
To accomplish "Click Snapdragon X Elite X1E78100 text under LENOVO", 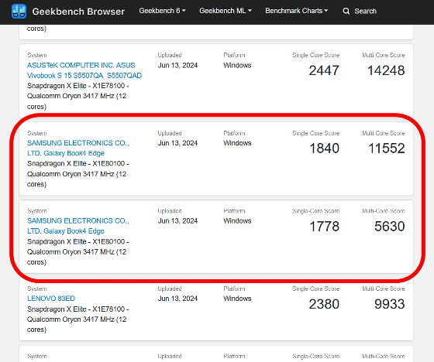I will click(x=78, y=319).
